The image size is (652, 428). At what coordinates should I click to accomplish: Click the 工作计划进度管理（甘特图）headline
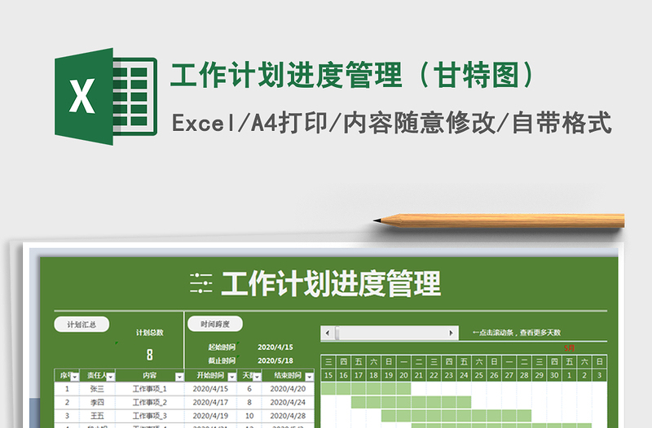353,76
